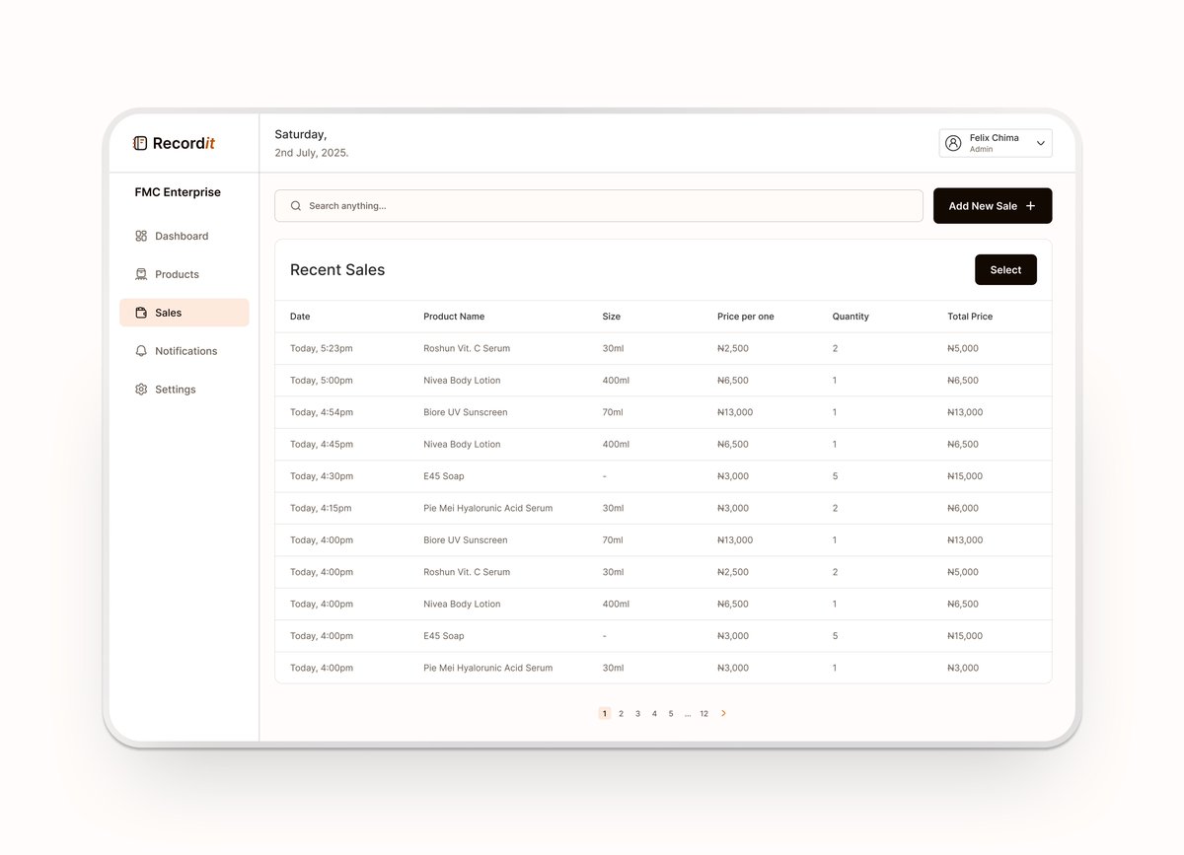Click the search magnifier icon
Image resolution: width=1184 pixels, height=855 pixels.
coord(296,206)
